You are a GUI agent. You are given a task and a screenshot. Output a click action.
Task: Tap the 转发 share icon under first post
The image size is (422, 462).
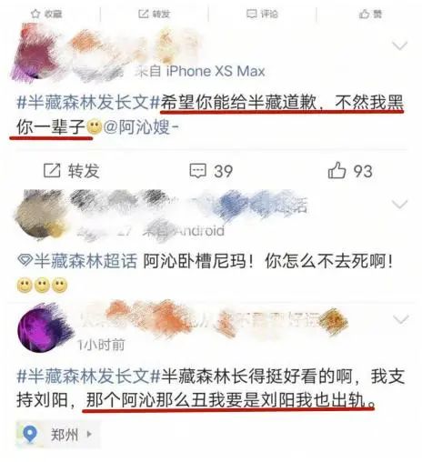52,170
